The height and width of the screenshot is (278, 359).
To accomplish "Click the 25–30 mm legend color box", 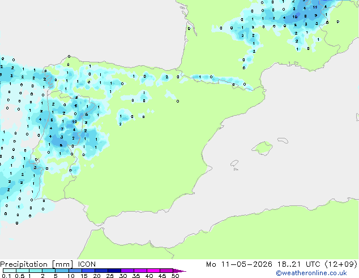I will point(114,271).
